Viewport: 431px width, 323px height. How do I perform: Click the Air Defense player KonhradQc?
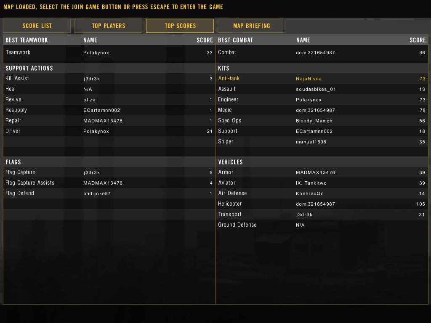click(310, 193)
